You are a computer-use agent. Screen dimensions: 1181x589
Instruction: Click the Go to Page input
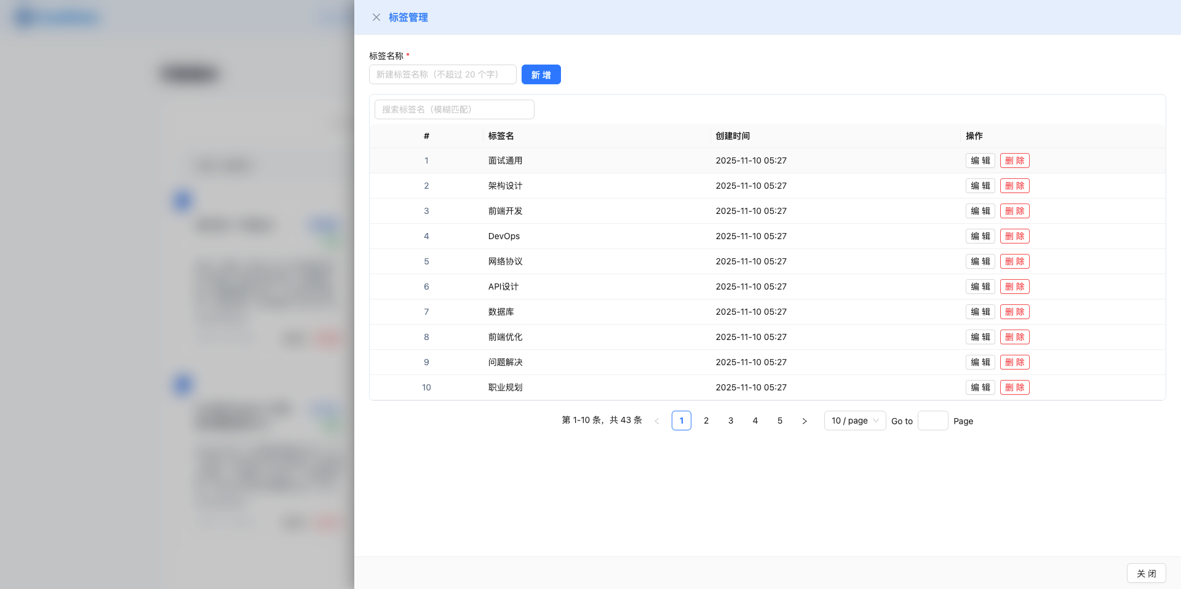[932, 421]
